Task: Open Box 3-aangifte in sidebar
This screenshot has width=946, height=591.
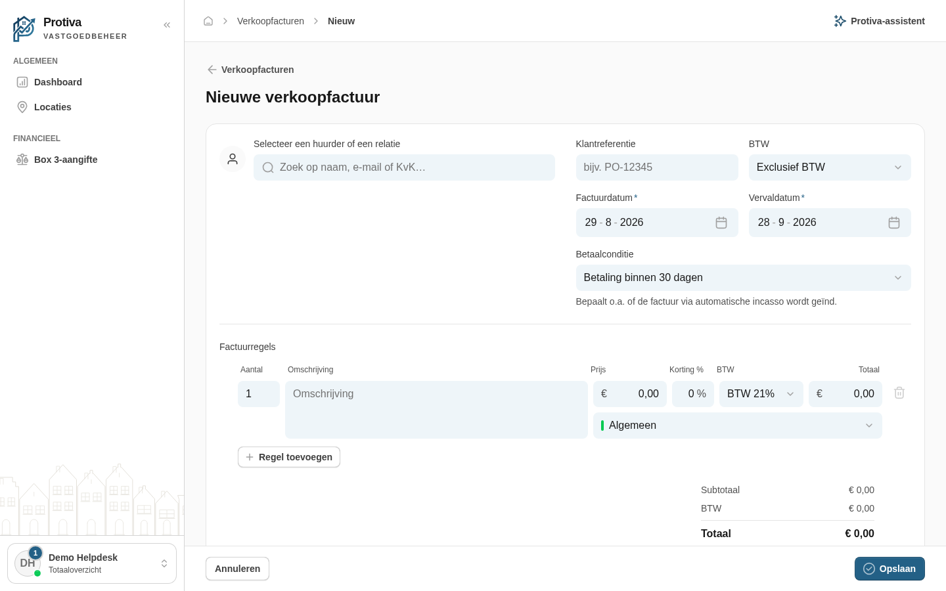Action: [92, 160]
